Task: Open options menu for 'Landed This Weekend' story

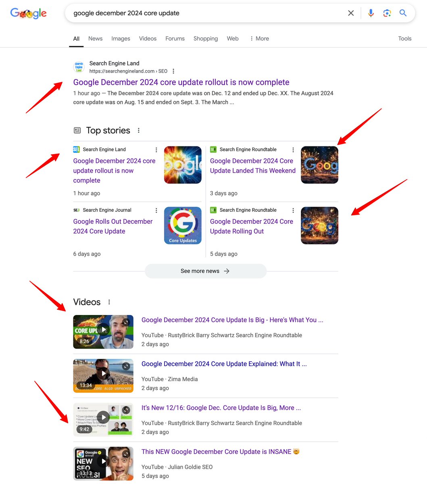Action: pyautogui.click(x=293, y=150)
